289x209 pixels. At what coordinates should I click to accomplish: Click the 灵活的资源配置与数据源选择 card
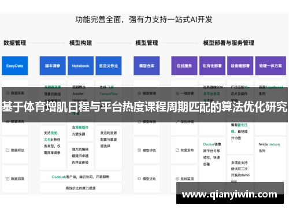click(109, 148)
